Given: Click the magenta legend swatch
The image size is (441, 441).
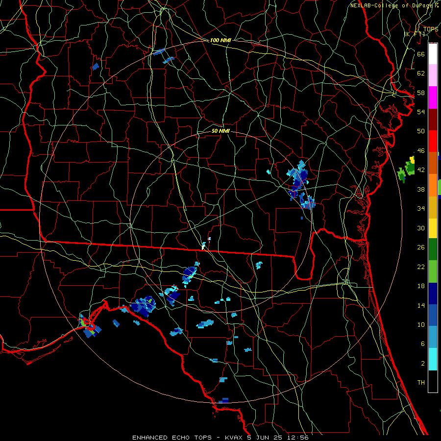Looking at the screenshot, I should 433,98.
